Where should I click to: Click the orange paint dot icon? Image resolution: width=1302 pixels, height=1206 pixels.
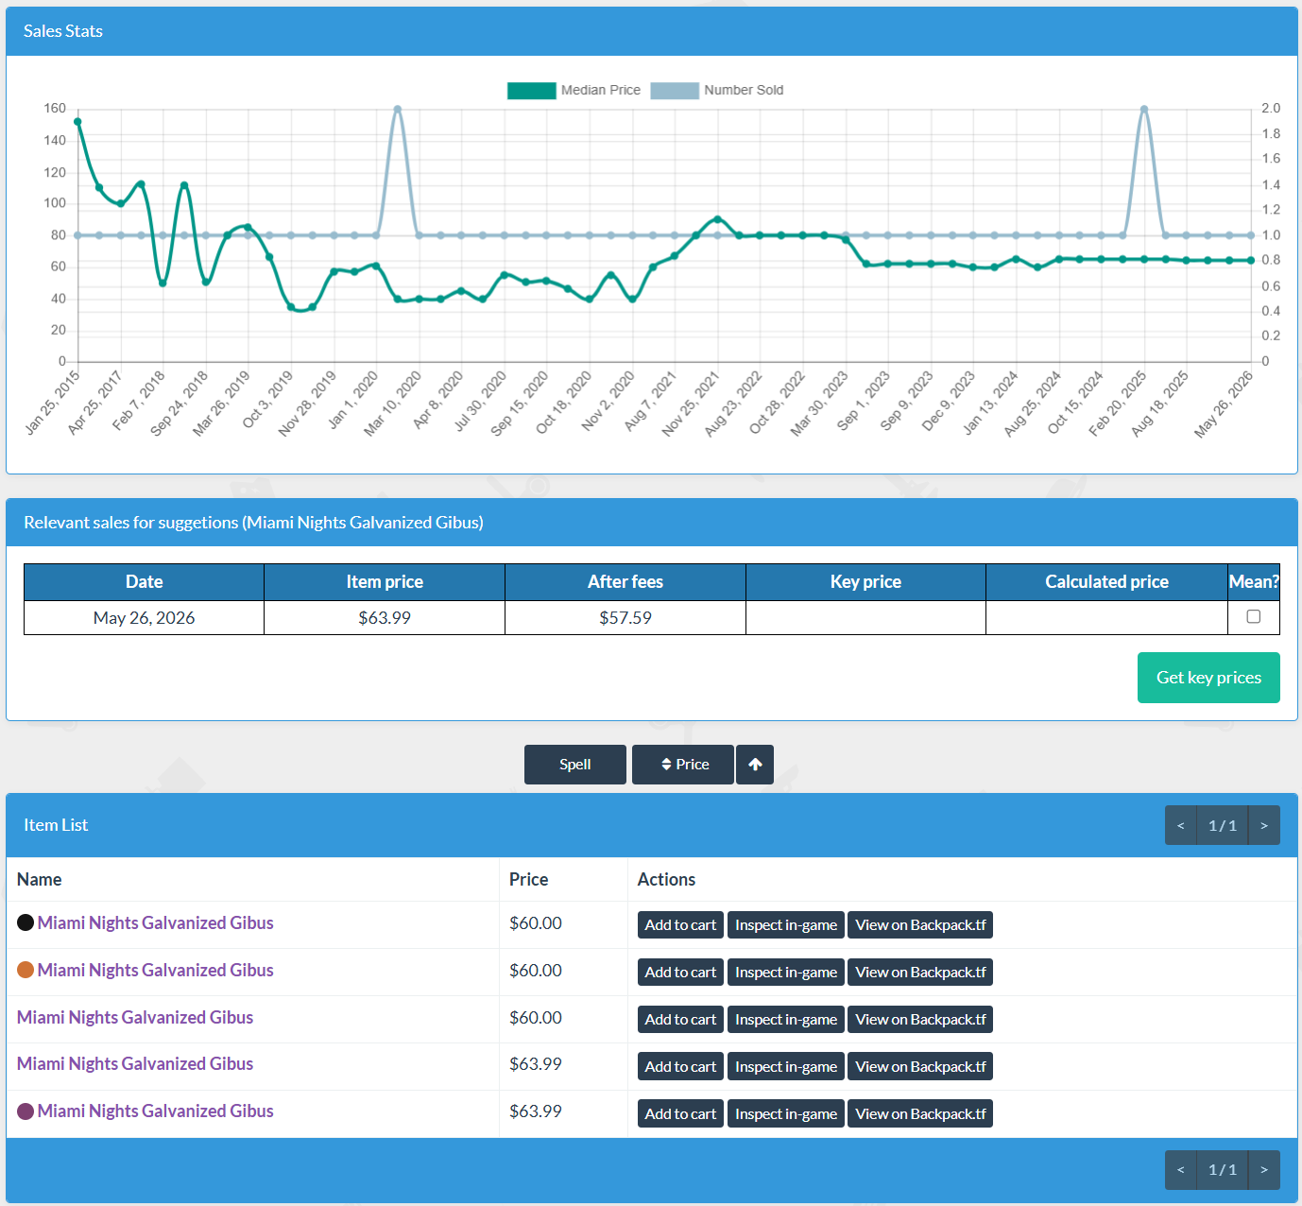coord(26,970)
